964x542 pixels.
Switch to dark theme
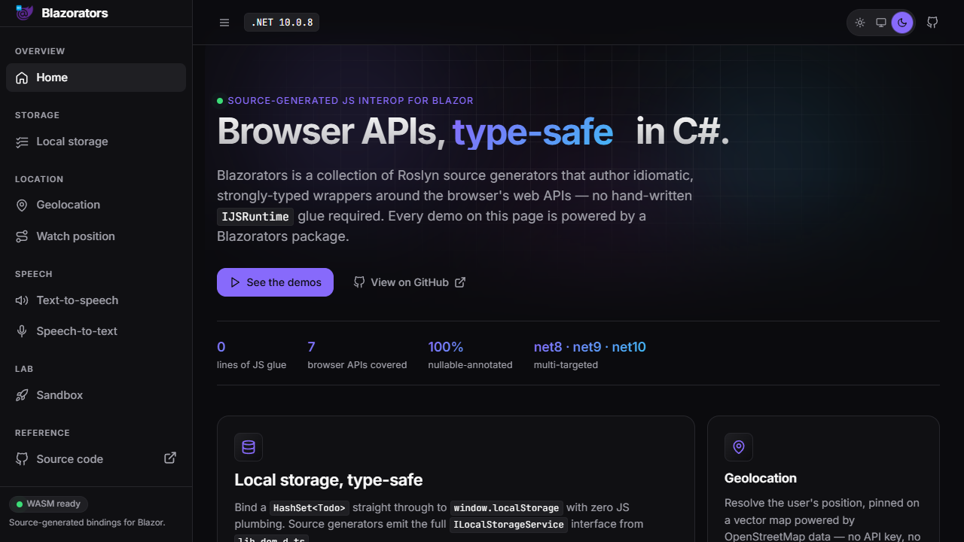point(902,23)
